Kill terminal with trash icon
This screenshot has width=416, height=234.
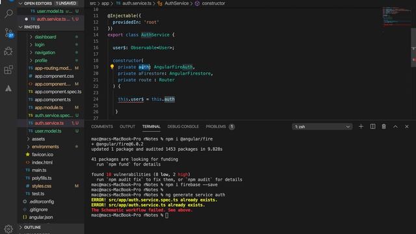click(x=383, y=127)
